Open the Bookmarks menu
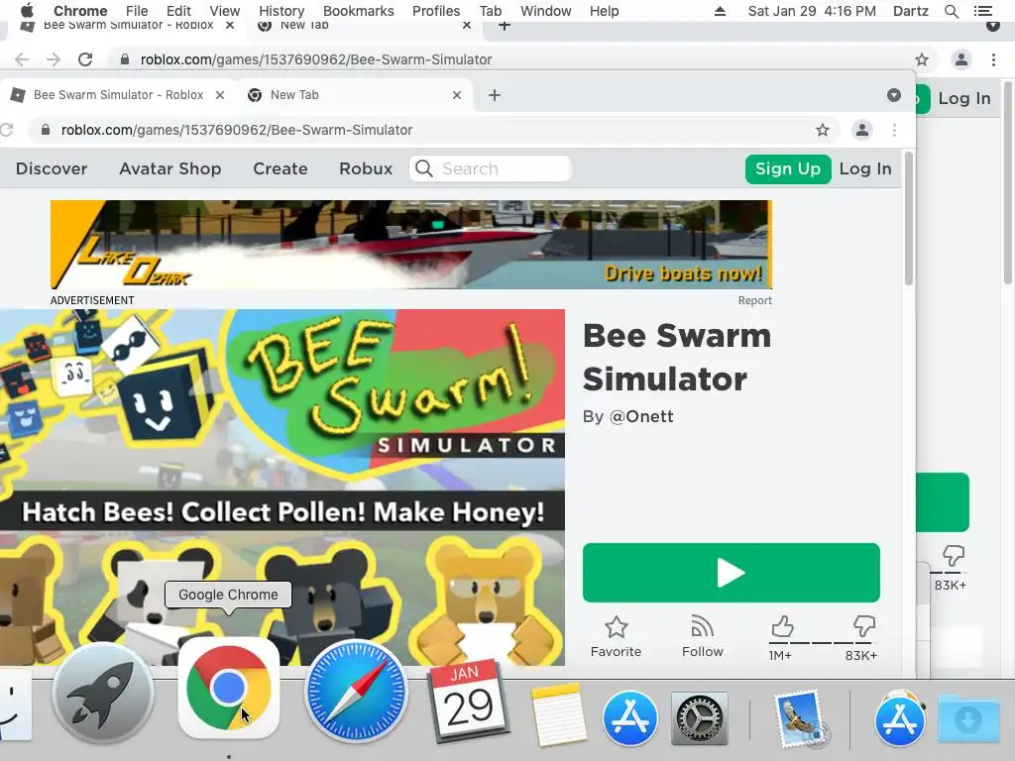Screen dimensions: 1015x761 [x=359, y=11]
